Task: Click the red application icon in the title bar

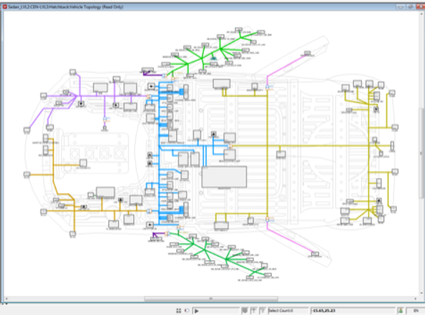Action: pos(5,7)
